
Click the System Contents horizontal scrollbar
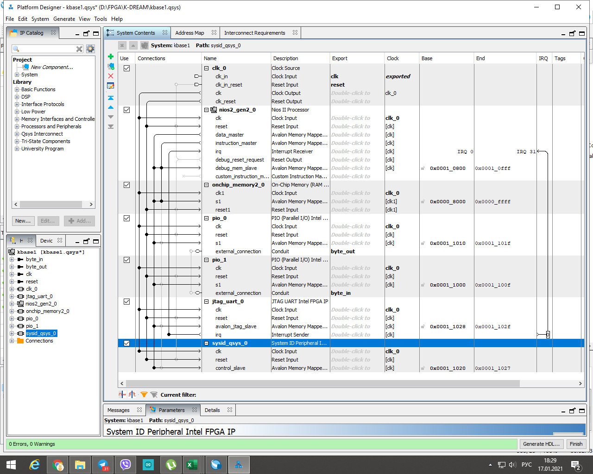coord(322,383)
